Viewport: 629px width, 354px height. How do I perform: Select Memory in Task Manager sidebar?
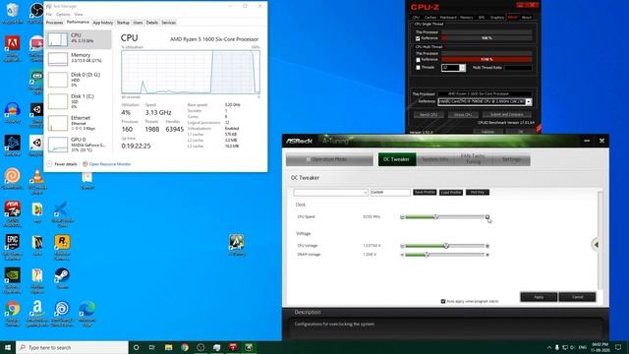79,59
